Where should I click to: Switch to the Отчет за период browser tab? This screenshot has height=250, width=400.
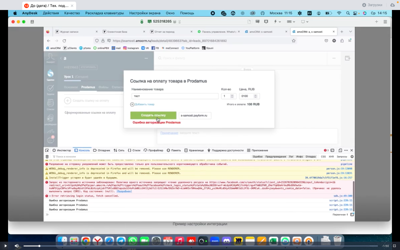[171, 32]
